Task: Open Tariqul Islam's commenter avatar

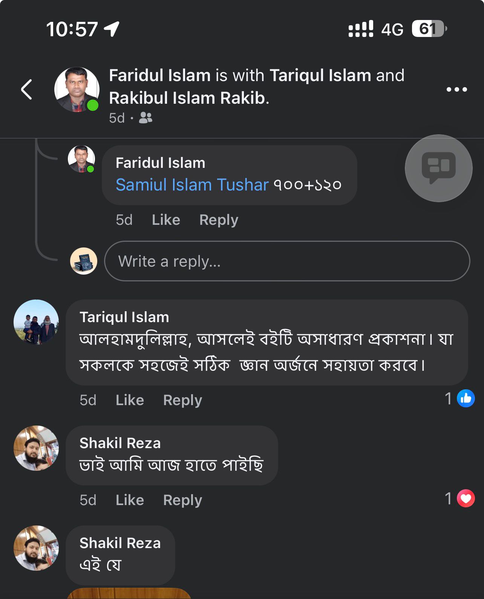Action: (x=36, y=322)
